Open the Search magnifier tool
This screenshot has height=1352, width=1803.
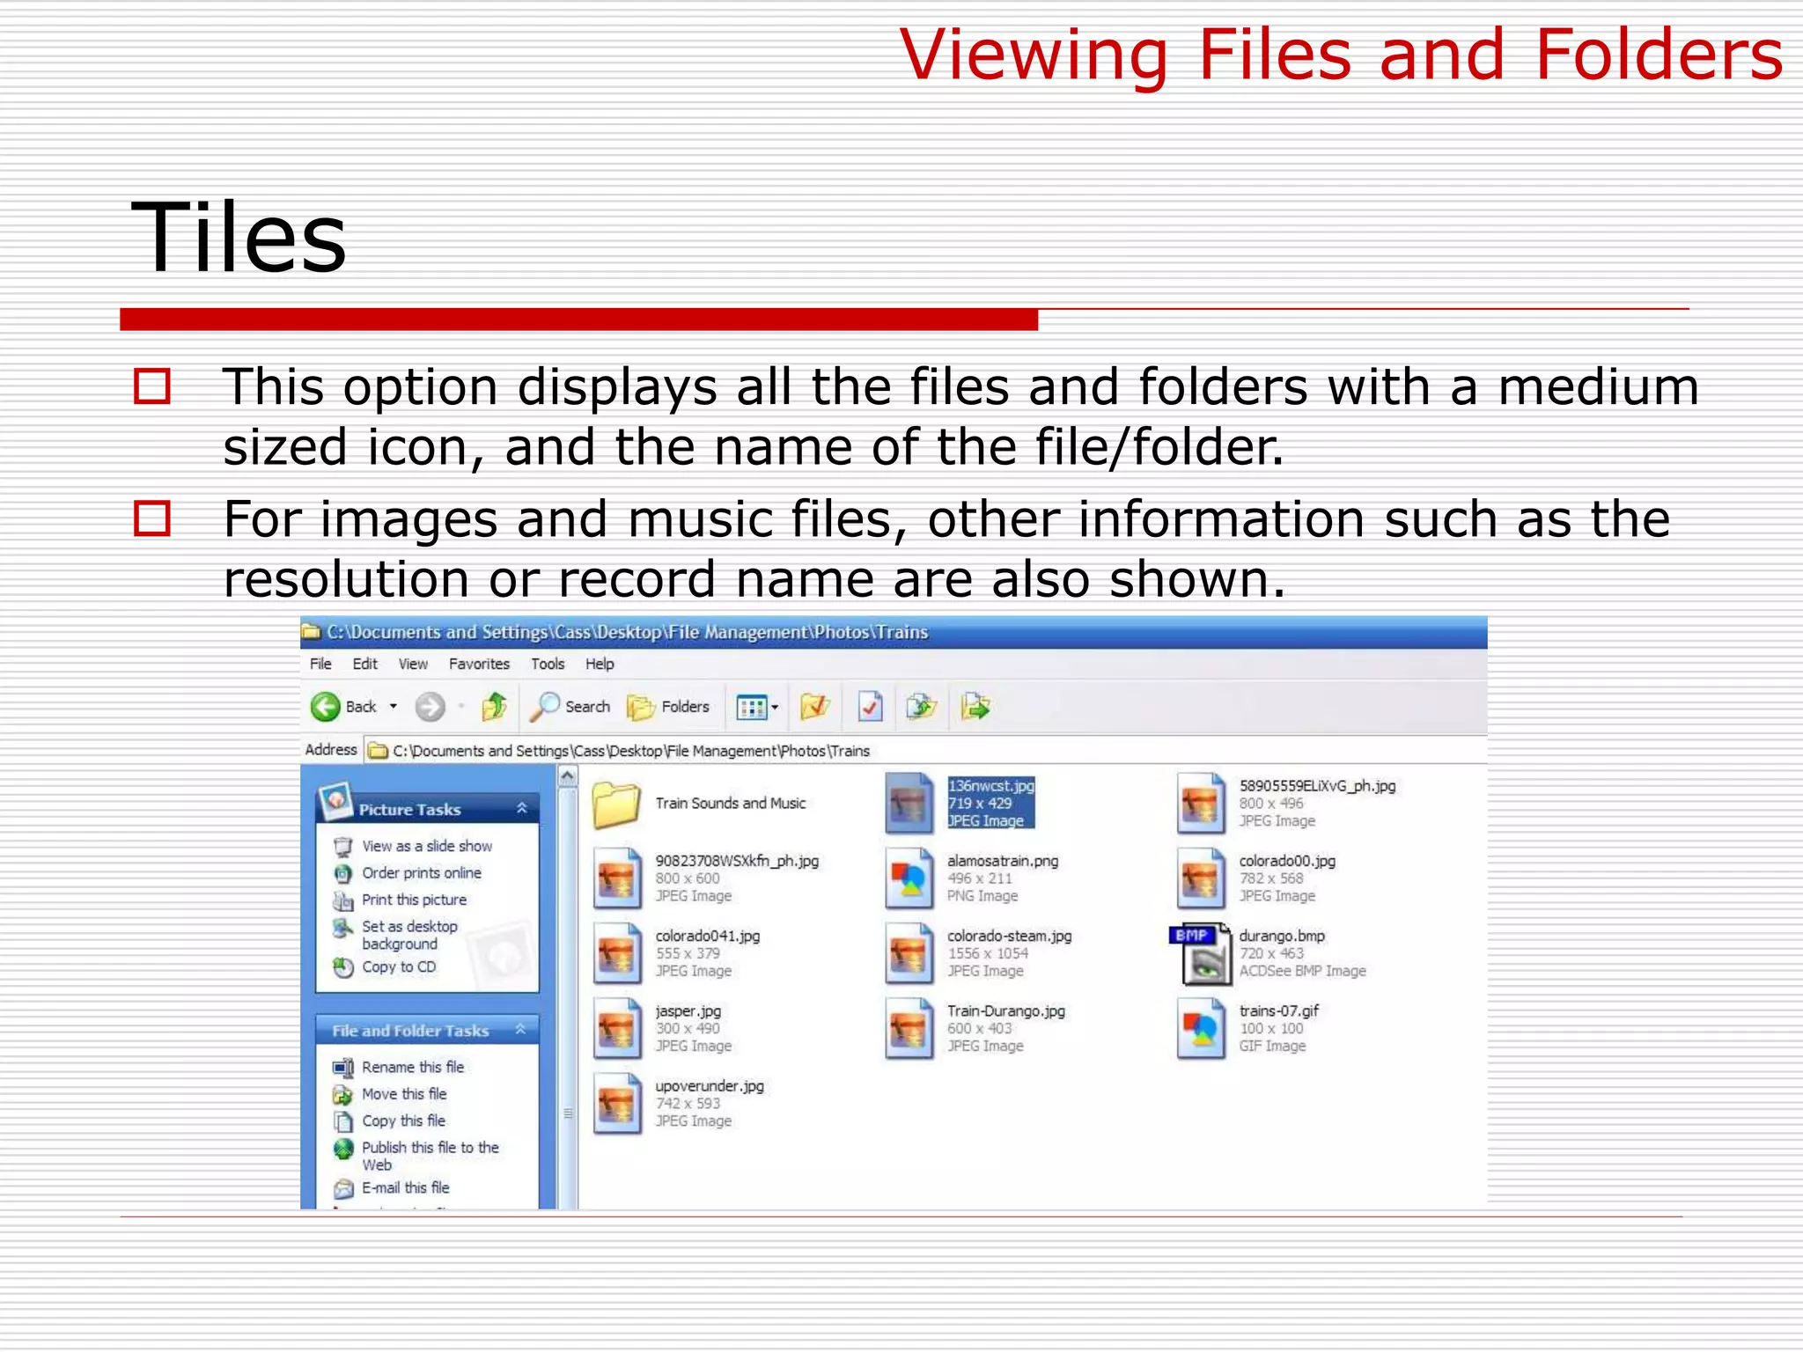[570, 707]
